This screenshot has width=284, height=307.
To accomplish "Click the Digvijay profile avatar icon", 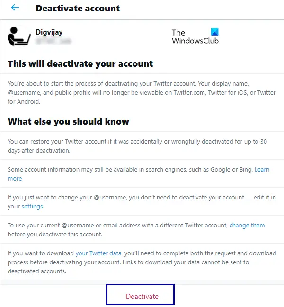I will coord(19,36).
